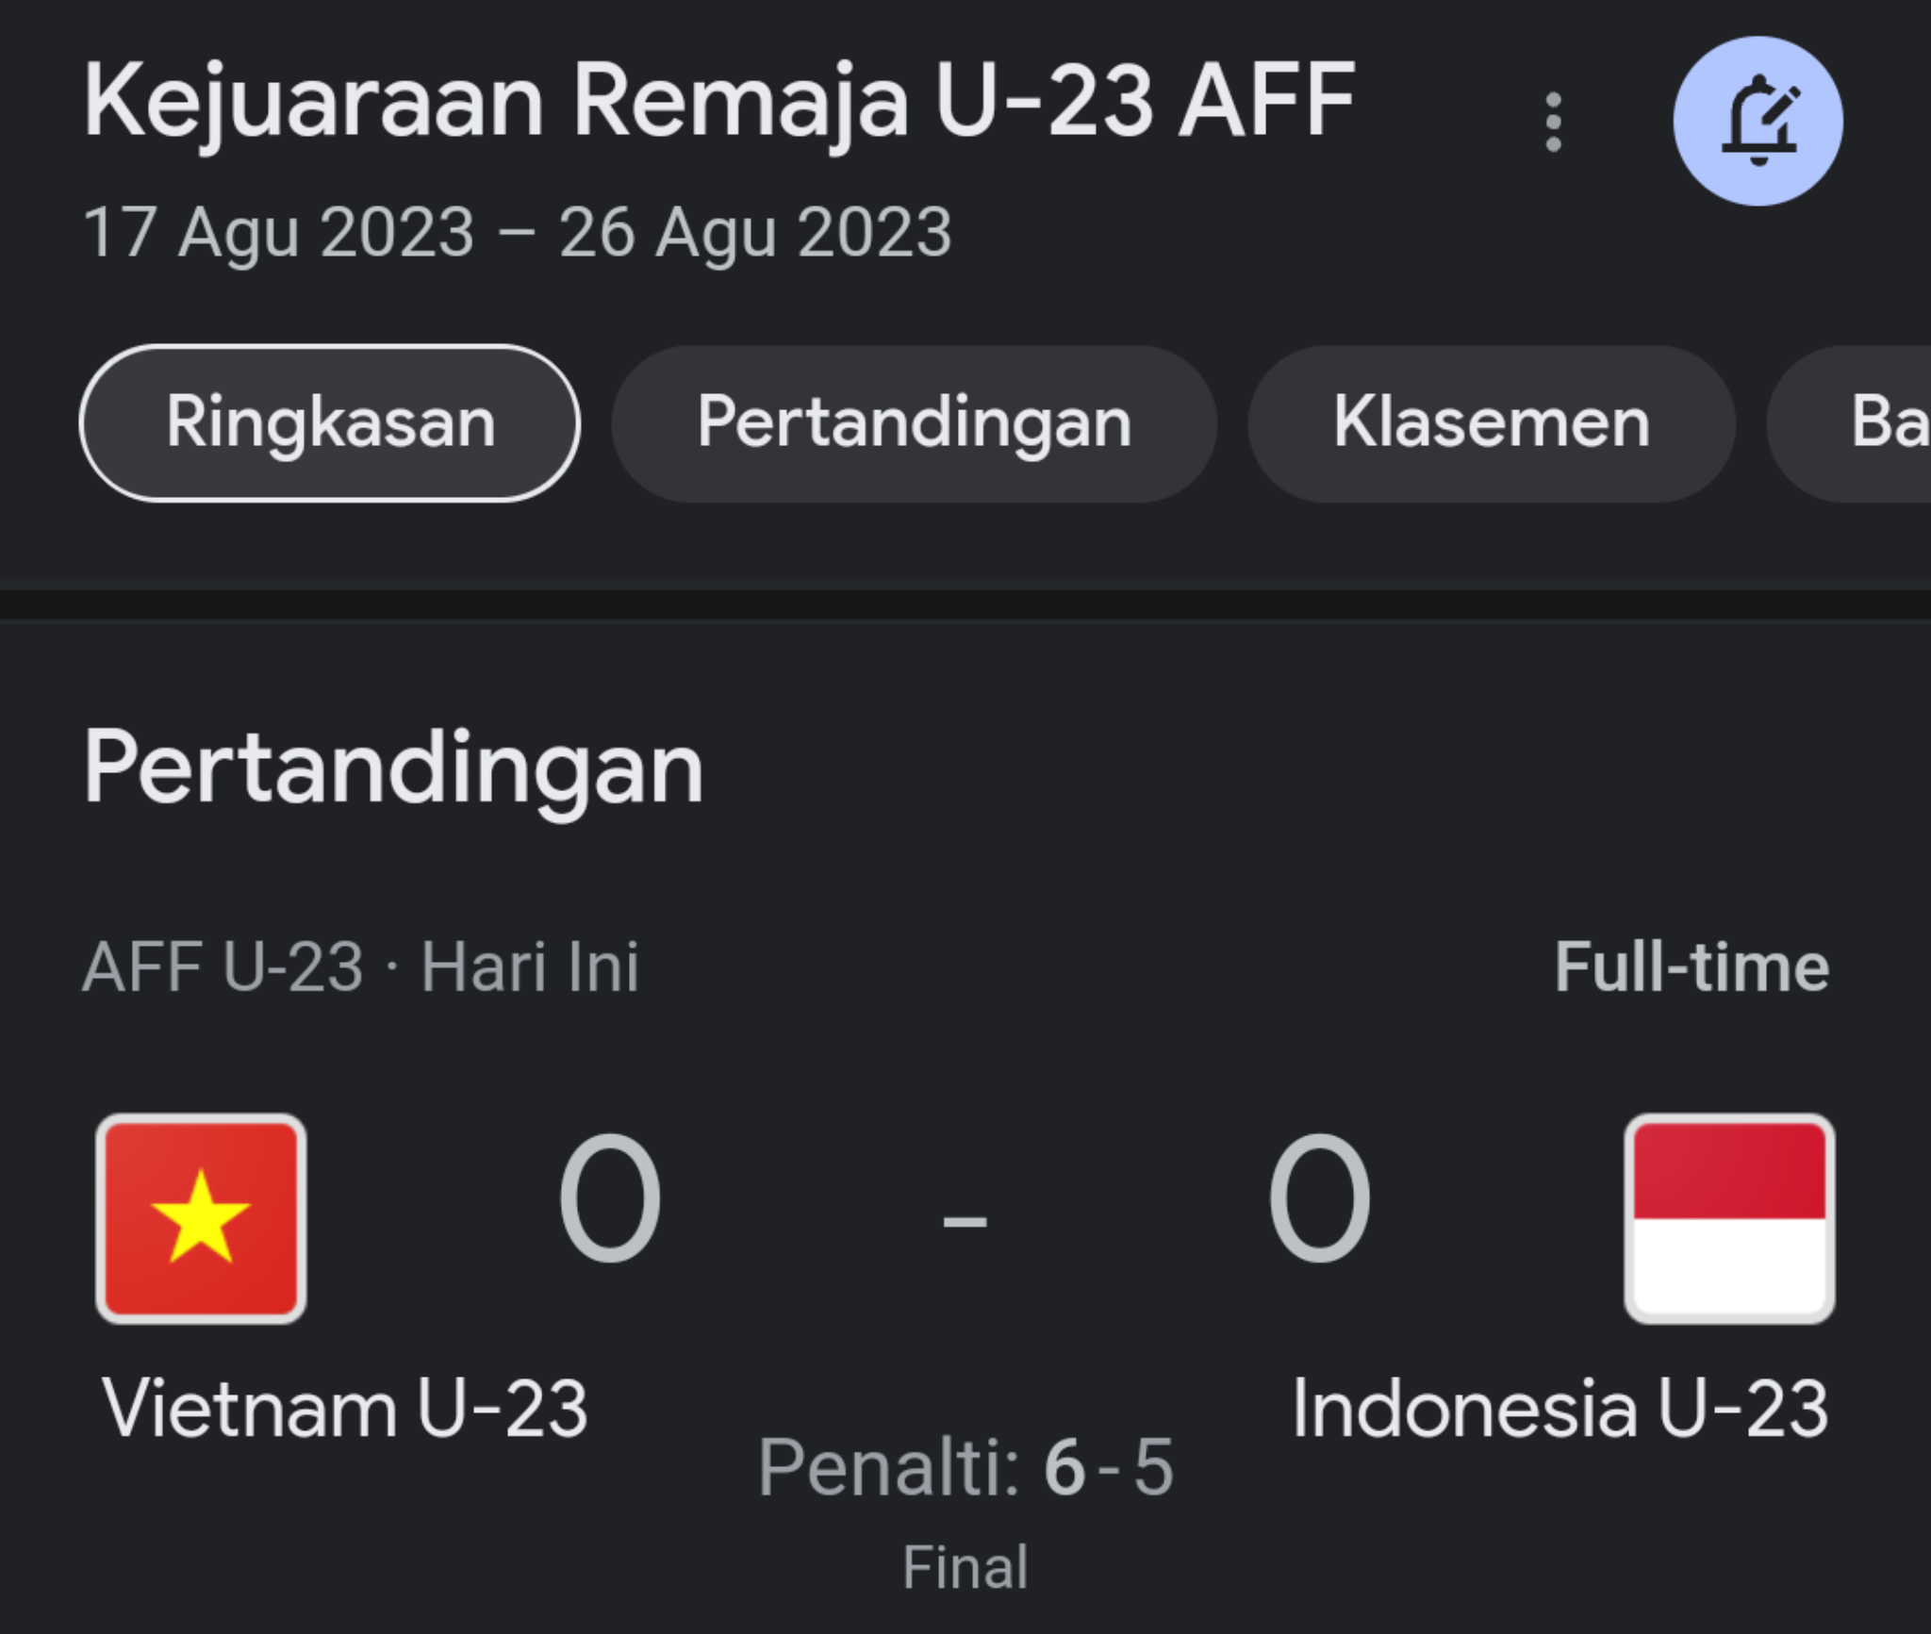Click the Vietnam flag icon
This screenshot has height=1634, width=1931.
[201, 1218]
